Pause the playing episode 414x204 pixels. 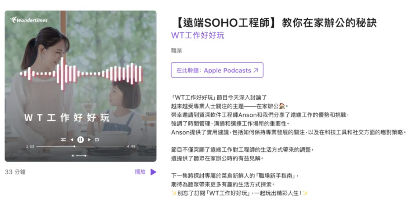tap(80, 140)
